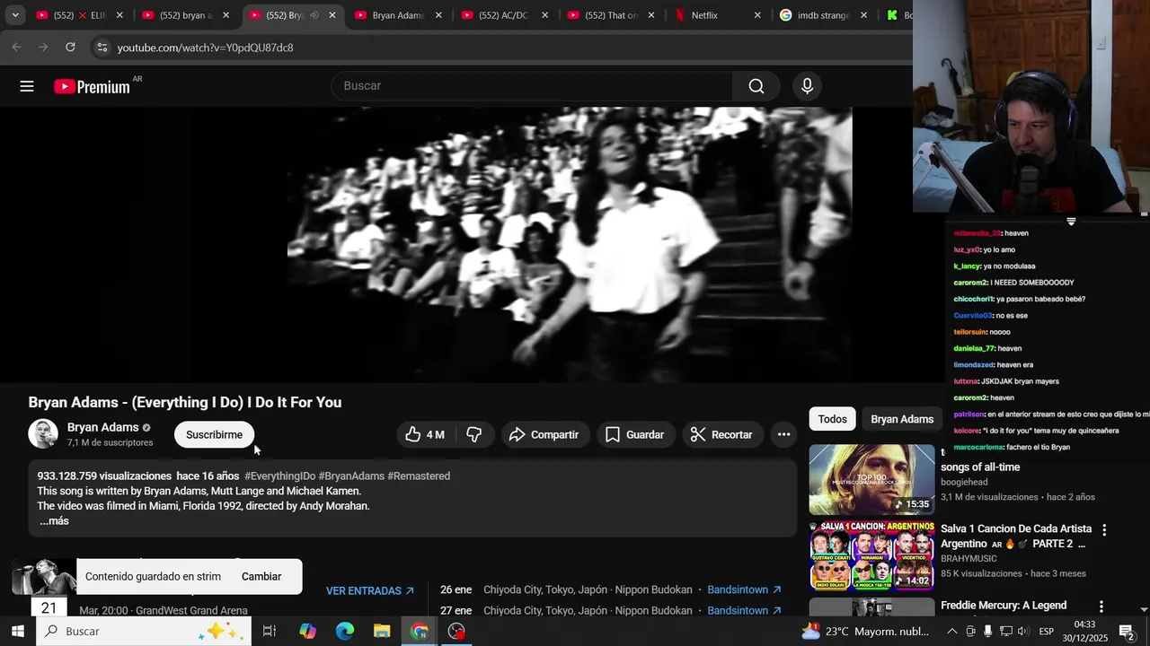Open the notification center with 2 alerts
Viewport: 1150px width, 646px height.
pos(1127,632)
